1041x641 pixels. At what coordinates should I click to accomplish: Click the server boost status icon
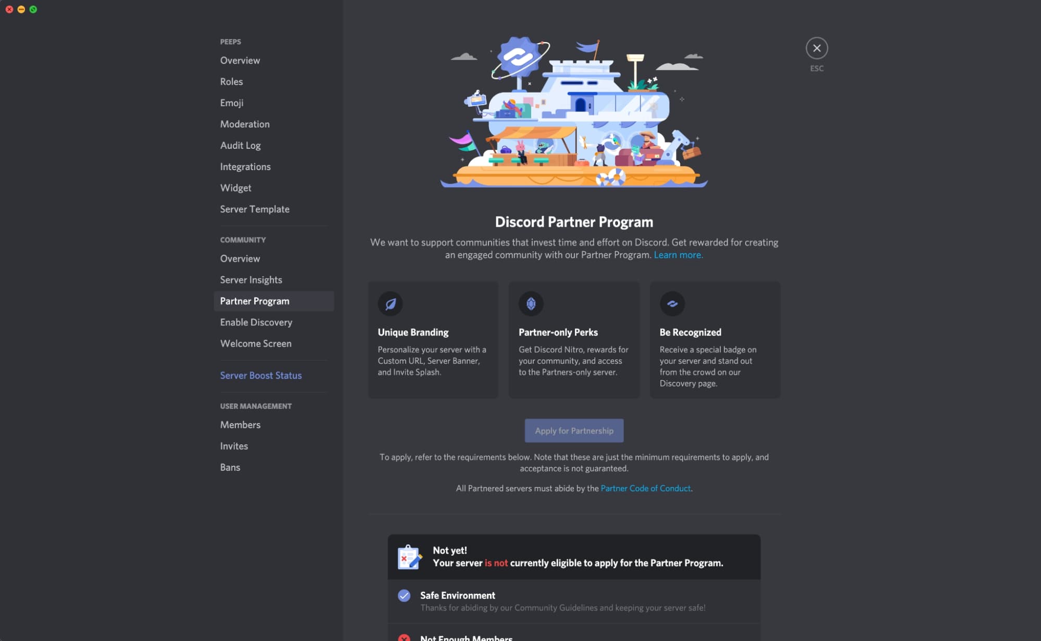259,374
